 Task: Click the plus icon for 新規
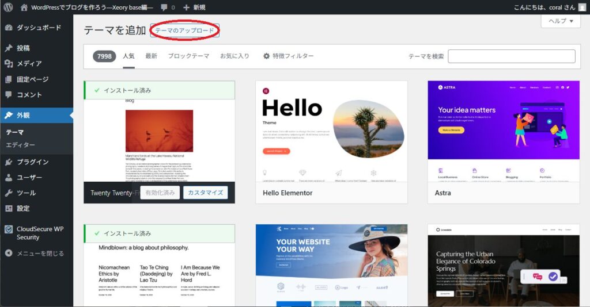point(186,7)
